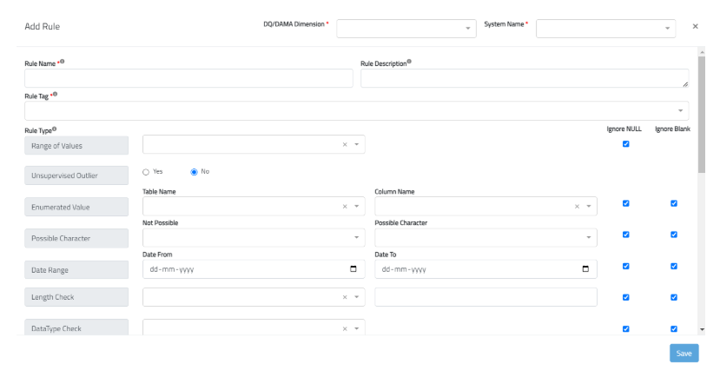Click the scroll down arrow on scrollbar
The image size is (720, 377).
[x=702, y=330]
